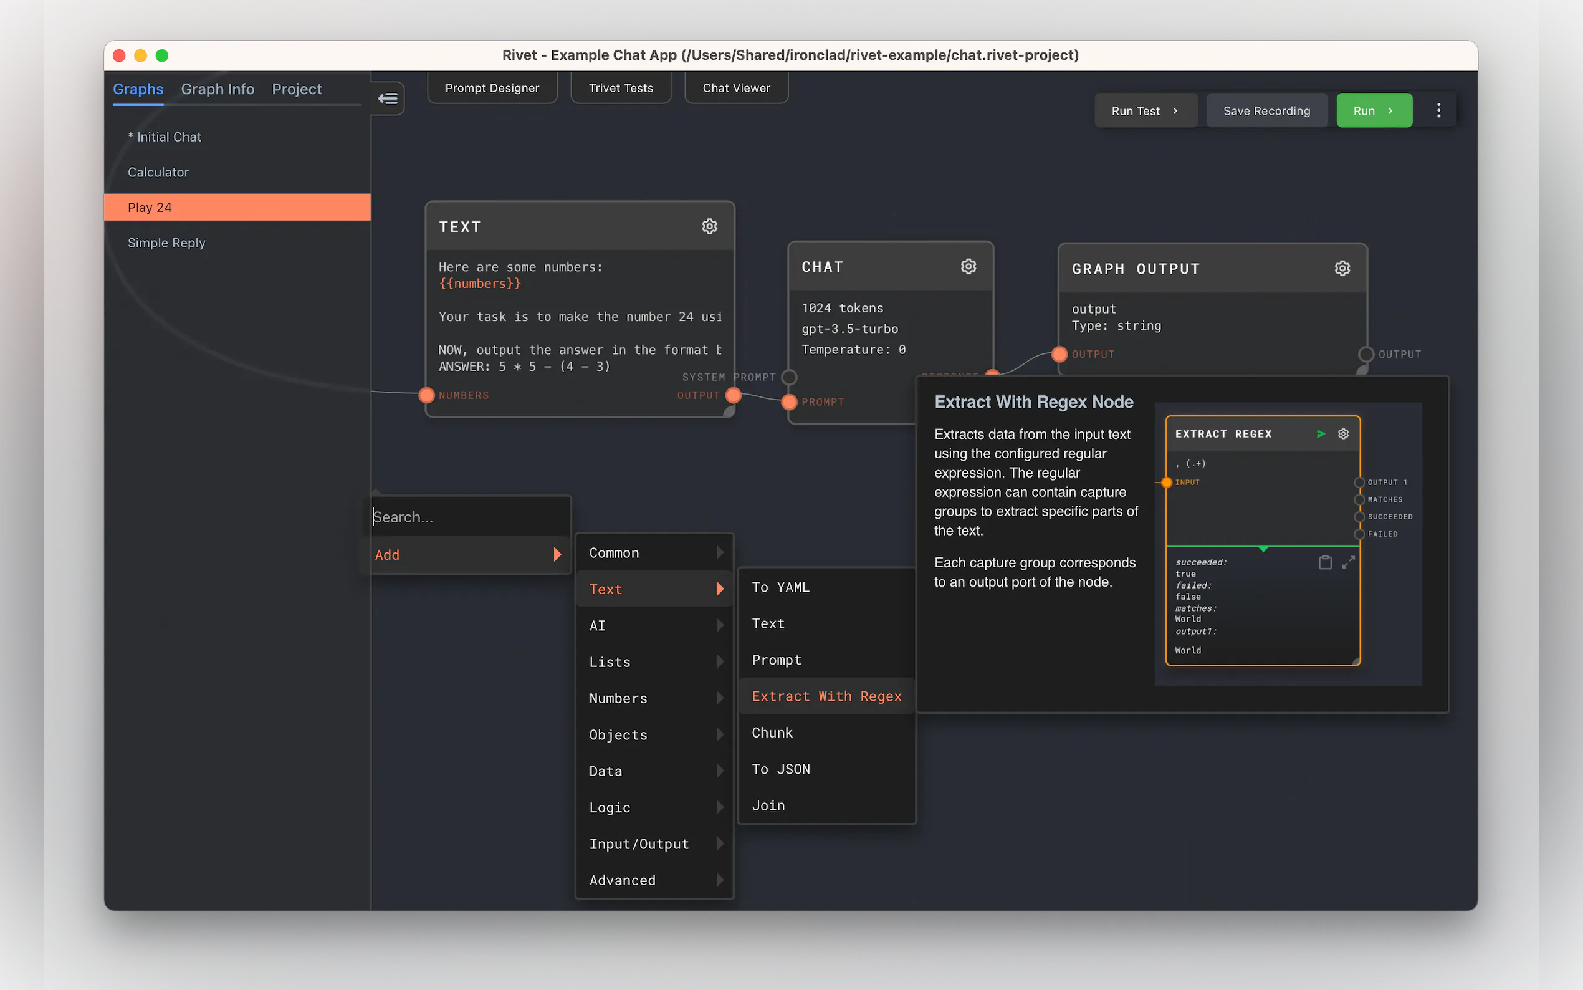Click the orange OUTPUT port of the TEXT node
Viewport: 1583px width, 990px height.
click(x=733, y=395)
